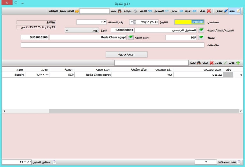245x167 pixels.
Task: Click the ملاحظات notes text field
Action: click(x=113, y=45)
